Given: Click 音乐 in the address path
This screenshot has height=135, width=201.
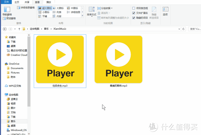Looking at the screenshot, I should tap(46, 29).
